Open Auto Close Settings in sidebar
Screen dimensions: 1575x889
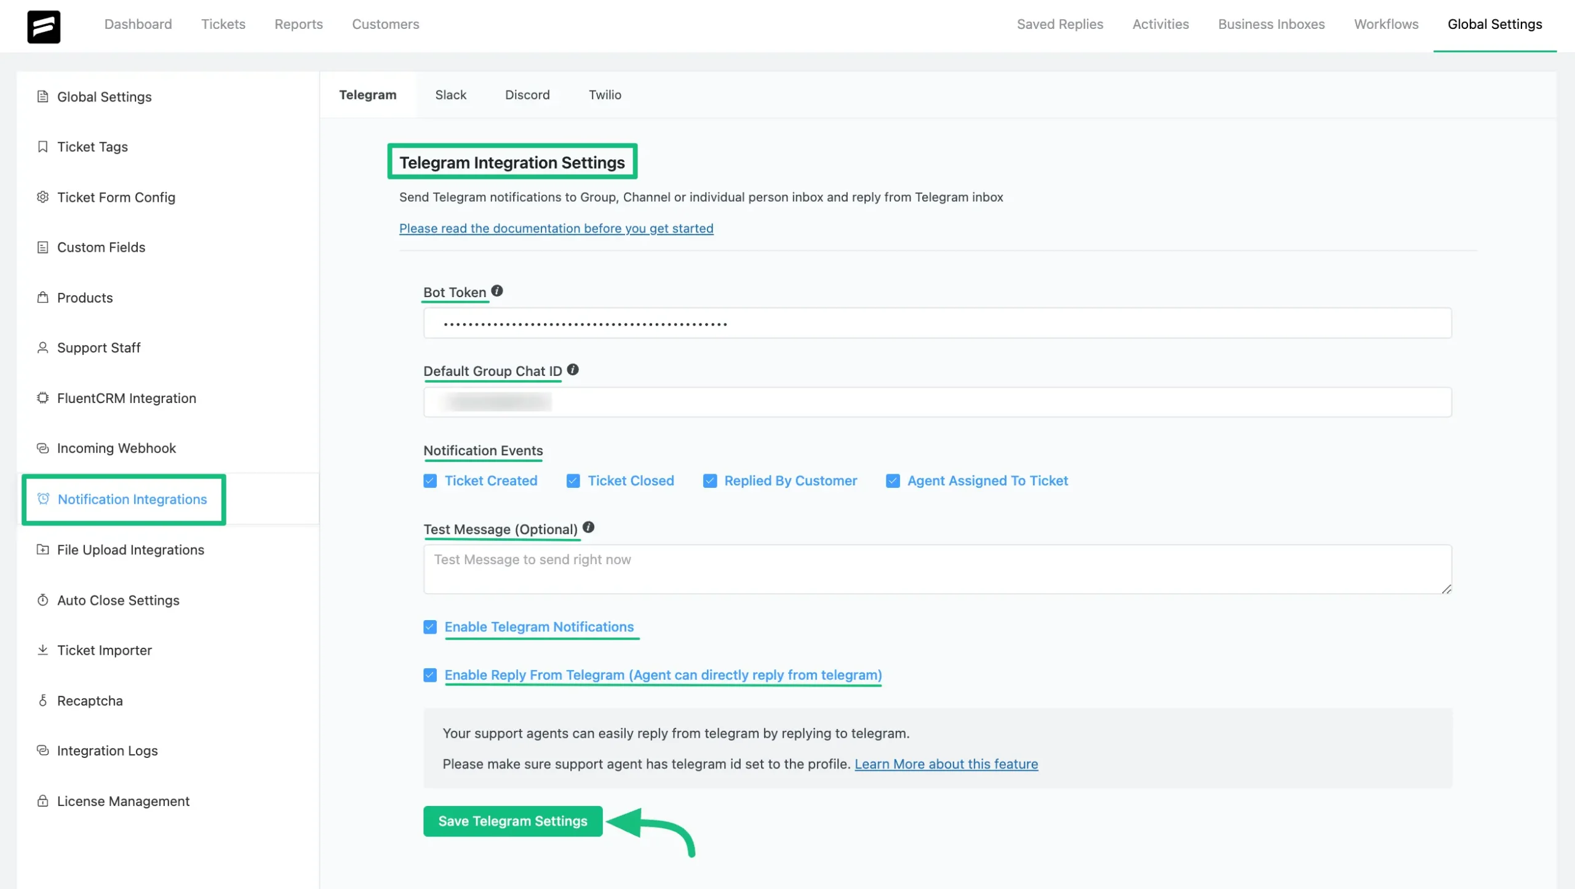point(118,600)
